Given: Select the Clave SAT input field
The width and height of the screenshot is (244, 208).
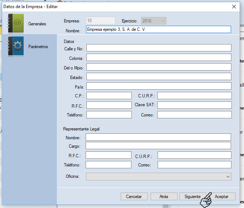Looking at the screenshot, I should [x=194, y=105].
